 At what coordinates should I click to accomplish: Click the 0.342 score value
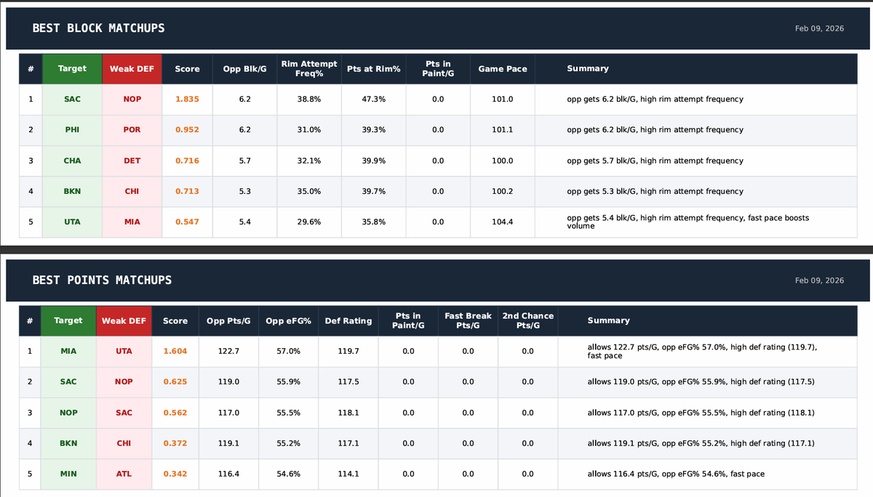coord(175,474)
